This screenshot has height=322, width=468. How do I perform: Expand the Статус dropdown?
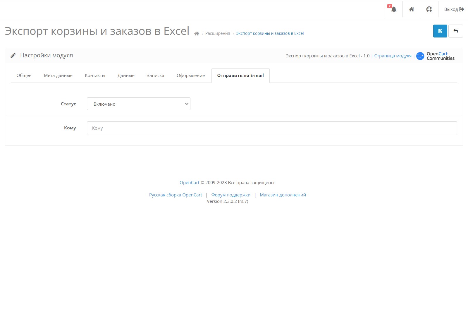139,104
